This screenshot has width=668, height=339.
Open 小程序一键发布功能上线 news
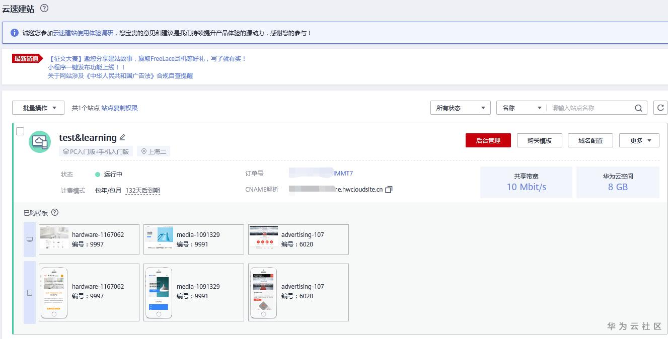[87, 67]
